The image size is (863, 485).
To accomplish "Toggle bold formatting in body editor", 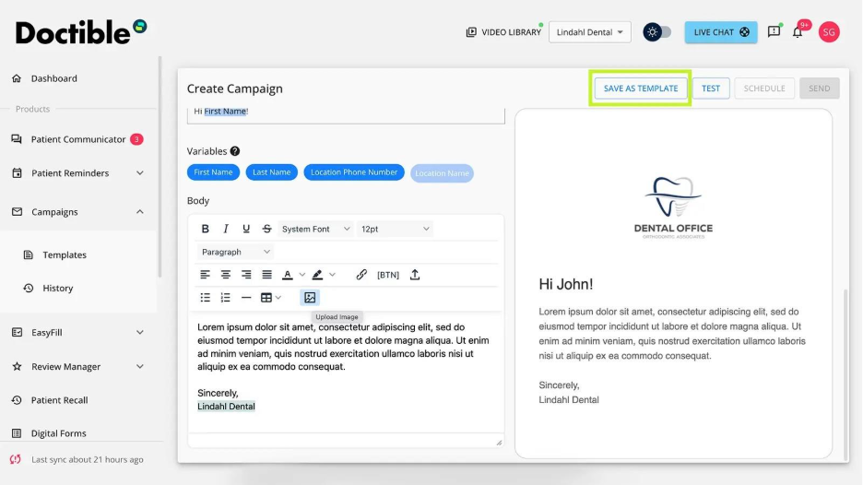I will click(206, 229).
